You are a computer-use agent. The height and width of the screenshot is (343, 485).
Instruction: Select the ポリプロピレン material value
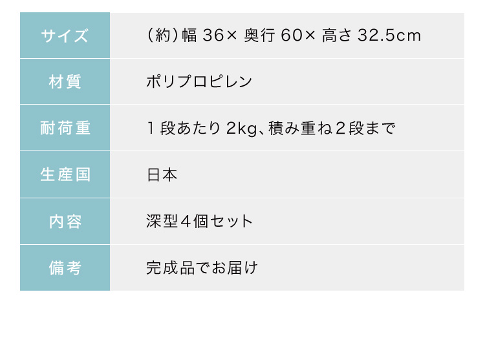pyautogui.click(x=199, y=81)
